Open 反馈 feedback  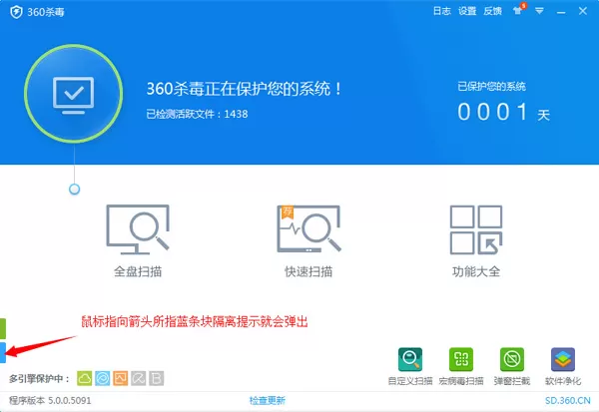click(492, 11)
